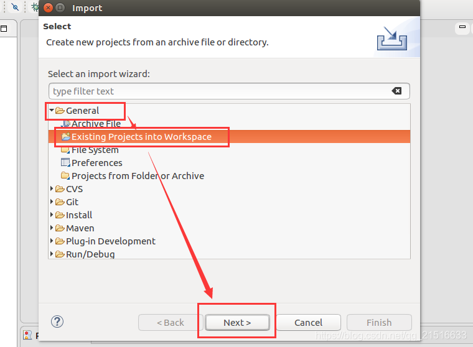
Task: Minimize the Eclipse right-side view panel
Action: 462,27
